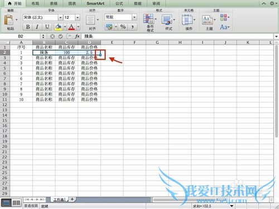Select row 15 header
The image size is (279, 209).
[5, 120]
